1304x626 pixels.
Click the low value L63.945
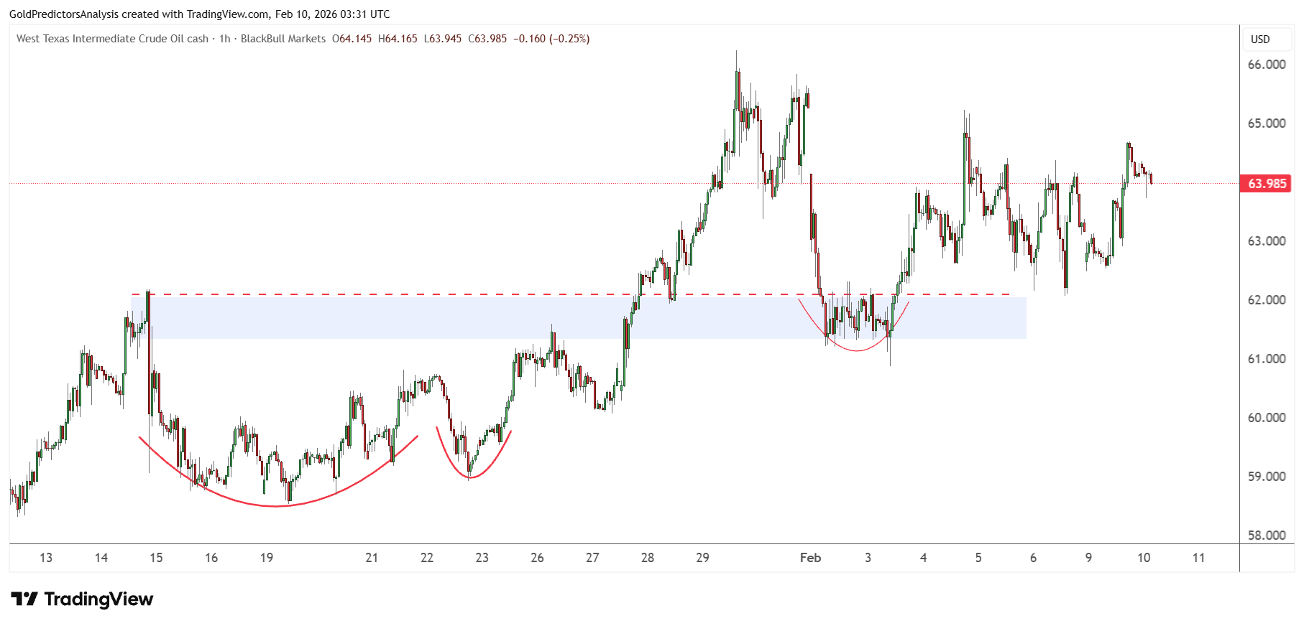pos(443,39)
